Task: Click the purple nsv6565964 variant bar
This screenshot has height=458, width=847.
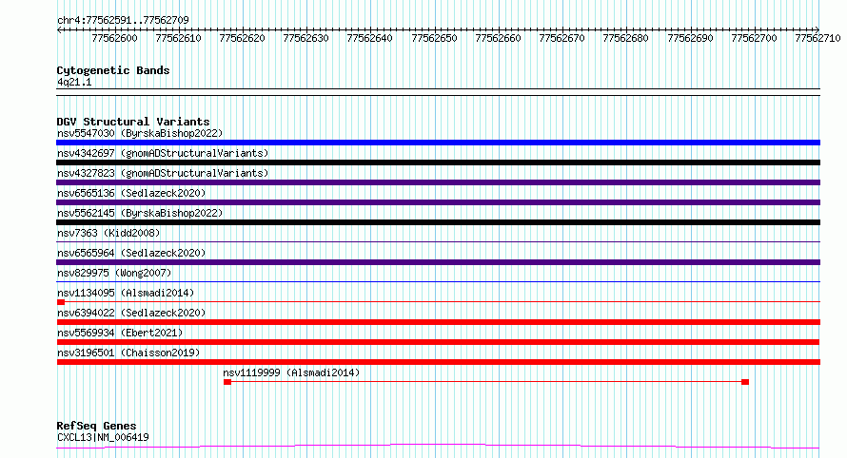Action: click(438, 262)
